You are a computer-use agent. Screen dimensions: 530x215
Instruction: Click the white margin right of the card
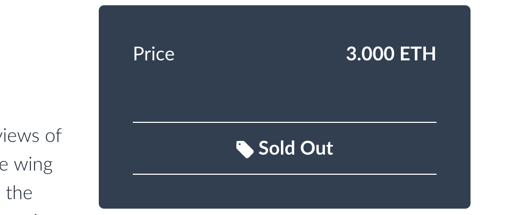(x=500, y=107)
